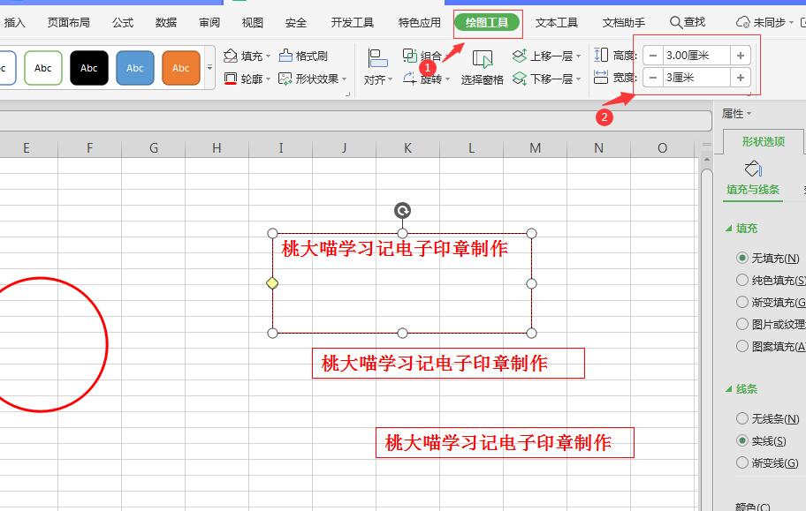Viewport: 806px width, 511px height.
Task: Apply the orange Abc shape style
Action: click(180, 68)
